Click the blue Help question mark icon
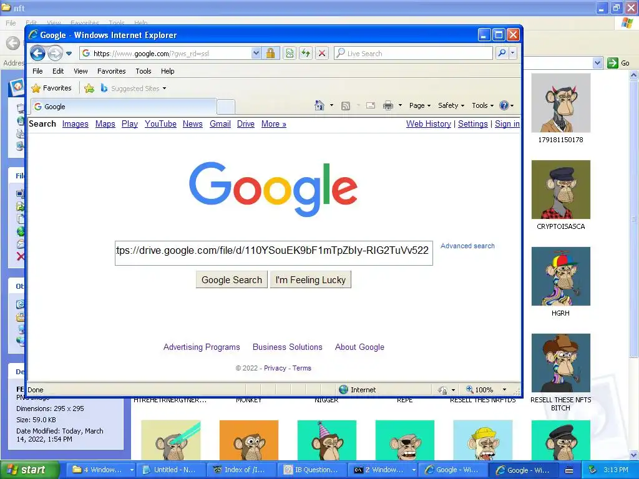The height and width of the screenshot is (479, 639). (504, 105)
